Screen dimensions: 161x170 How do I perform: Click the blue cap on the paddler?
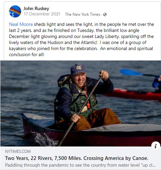point(78,69)
